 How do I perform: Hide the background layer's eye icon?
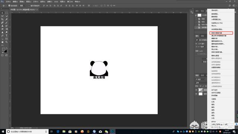tap(196, 94)
